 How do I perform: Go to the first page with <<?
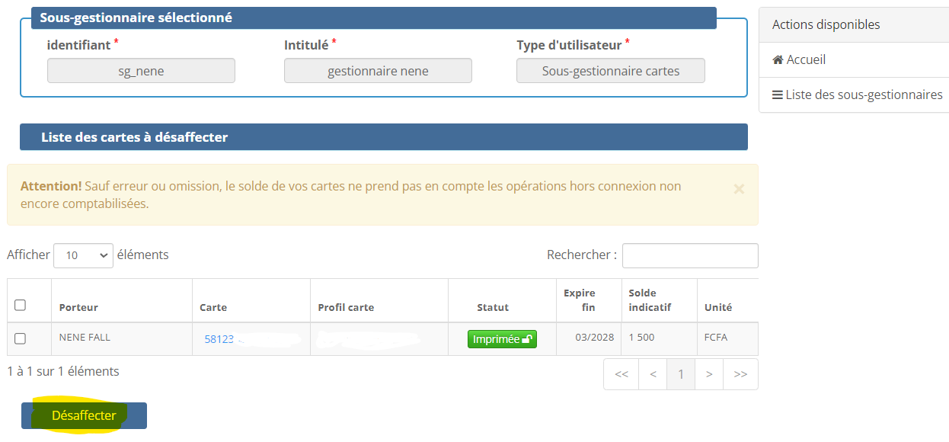(x=621, y=374)
